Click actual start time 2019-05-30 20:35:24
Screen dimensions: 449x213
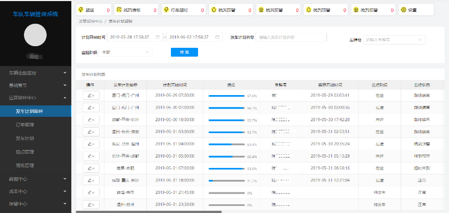tap(330, 144)
